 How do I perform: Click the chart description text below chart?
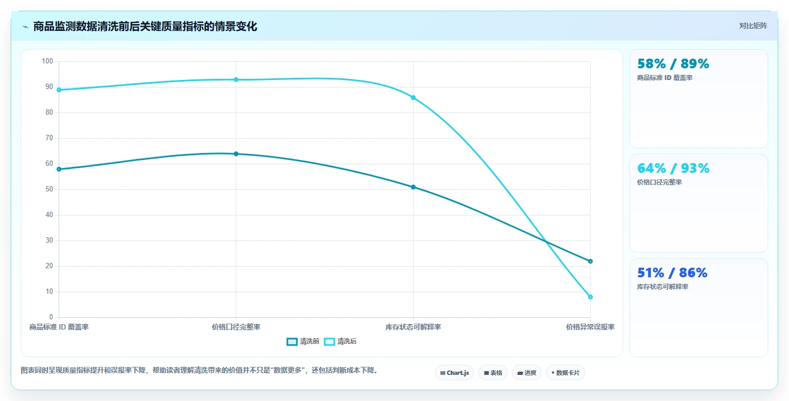click(x=200, y=370)
